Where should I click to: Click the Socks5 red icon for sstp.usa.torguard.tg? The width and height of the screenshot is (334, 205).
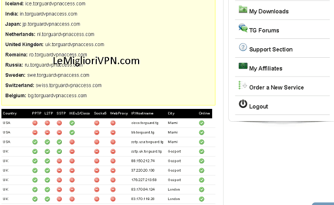coord(97,142)
